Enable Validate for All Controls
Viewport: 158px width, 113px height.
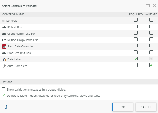pos(151,20)
